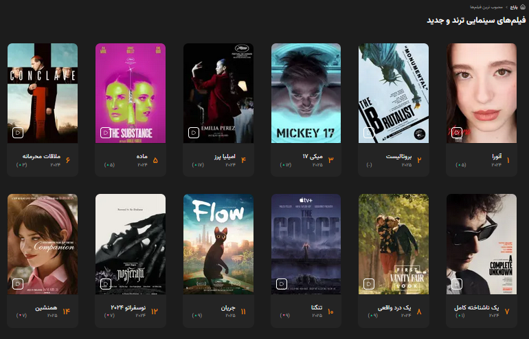Click year ۲۰۲۵ under بروتالیست
Screen dimensions: 529x339
[407, 165]
